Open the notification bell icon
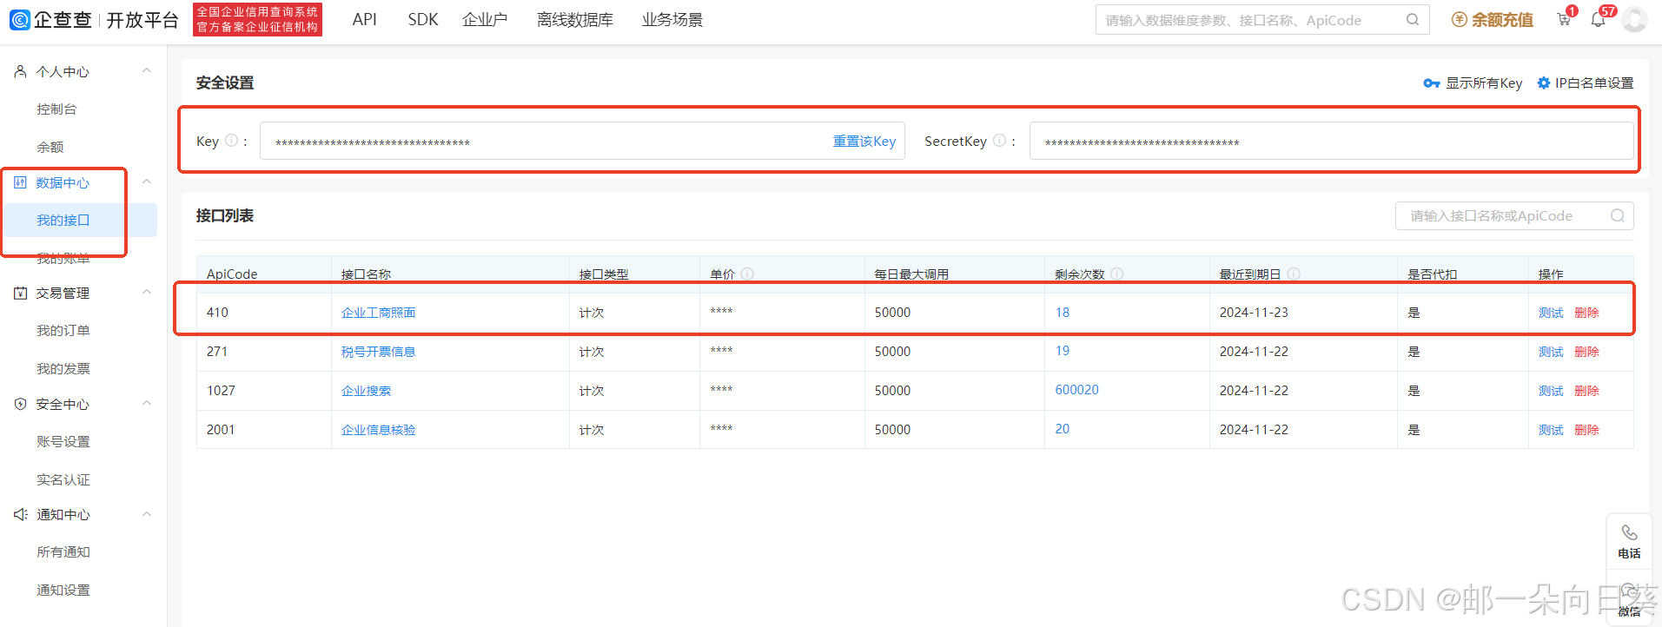The width and height of the screenshot is (1662, 627). point(1598,20)
